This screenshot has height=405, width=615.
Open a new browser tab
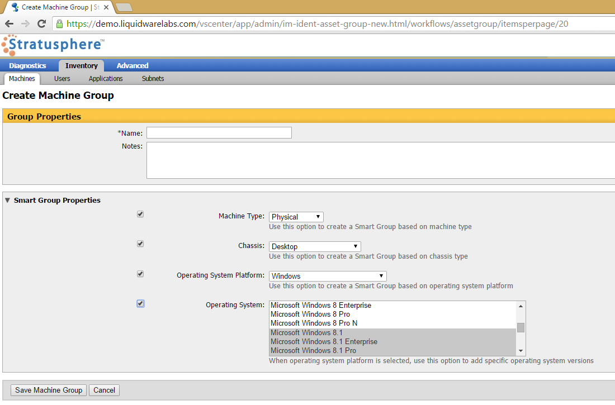coord(124,7)
